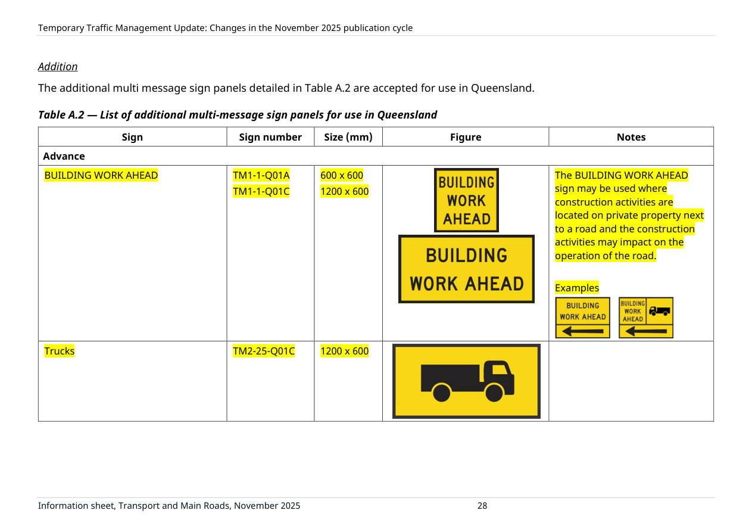Click the Table A.2 caption

[238, 115]
